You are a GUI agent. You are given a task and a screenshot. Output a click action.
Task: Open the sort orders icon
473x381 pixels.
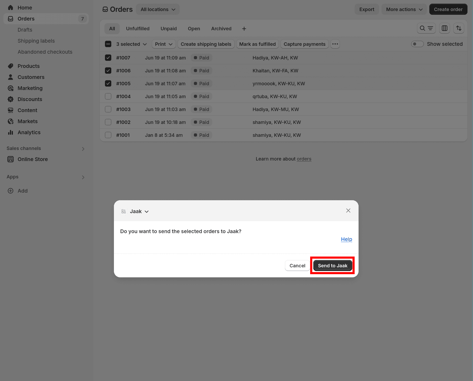point(459,28)
